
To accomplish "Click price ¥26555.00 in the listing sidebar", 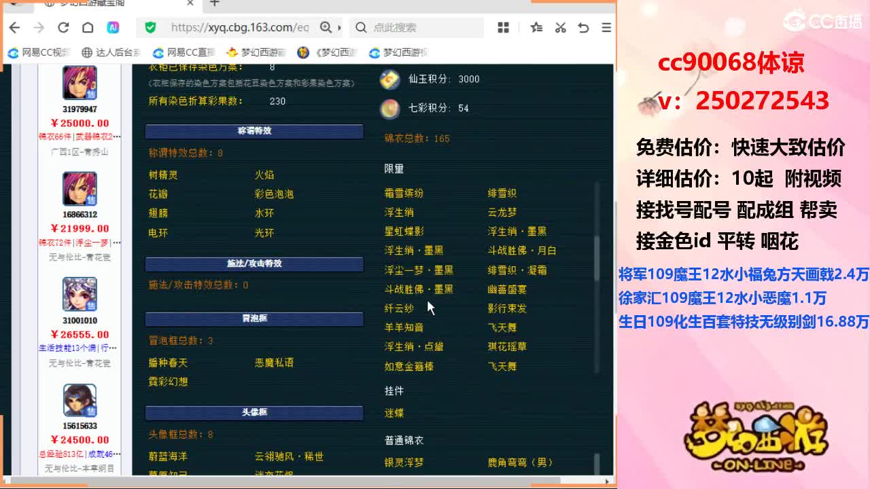I will pos(80,334).
